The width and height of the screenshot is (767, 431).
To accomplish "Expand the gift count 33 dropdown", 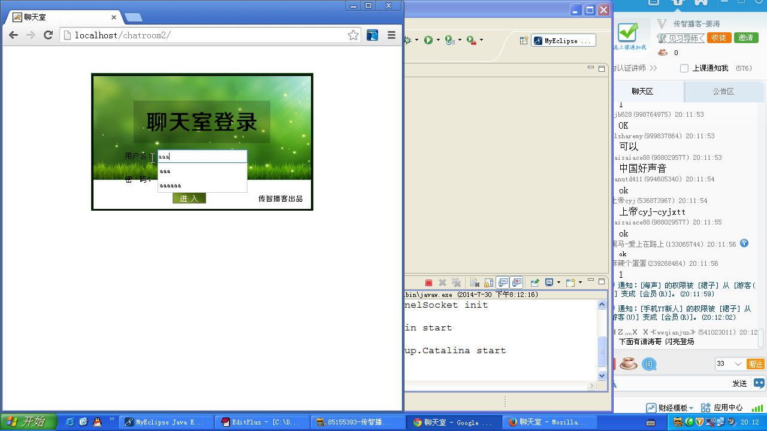I will (x=738, y=364).
